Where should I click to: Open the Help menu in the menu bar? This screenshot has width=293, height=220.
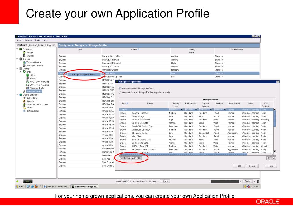tap(45, 40)
